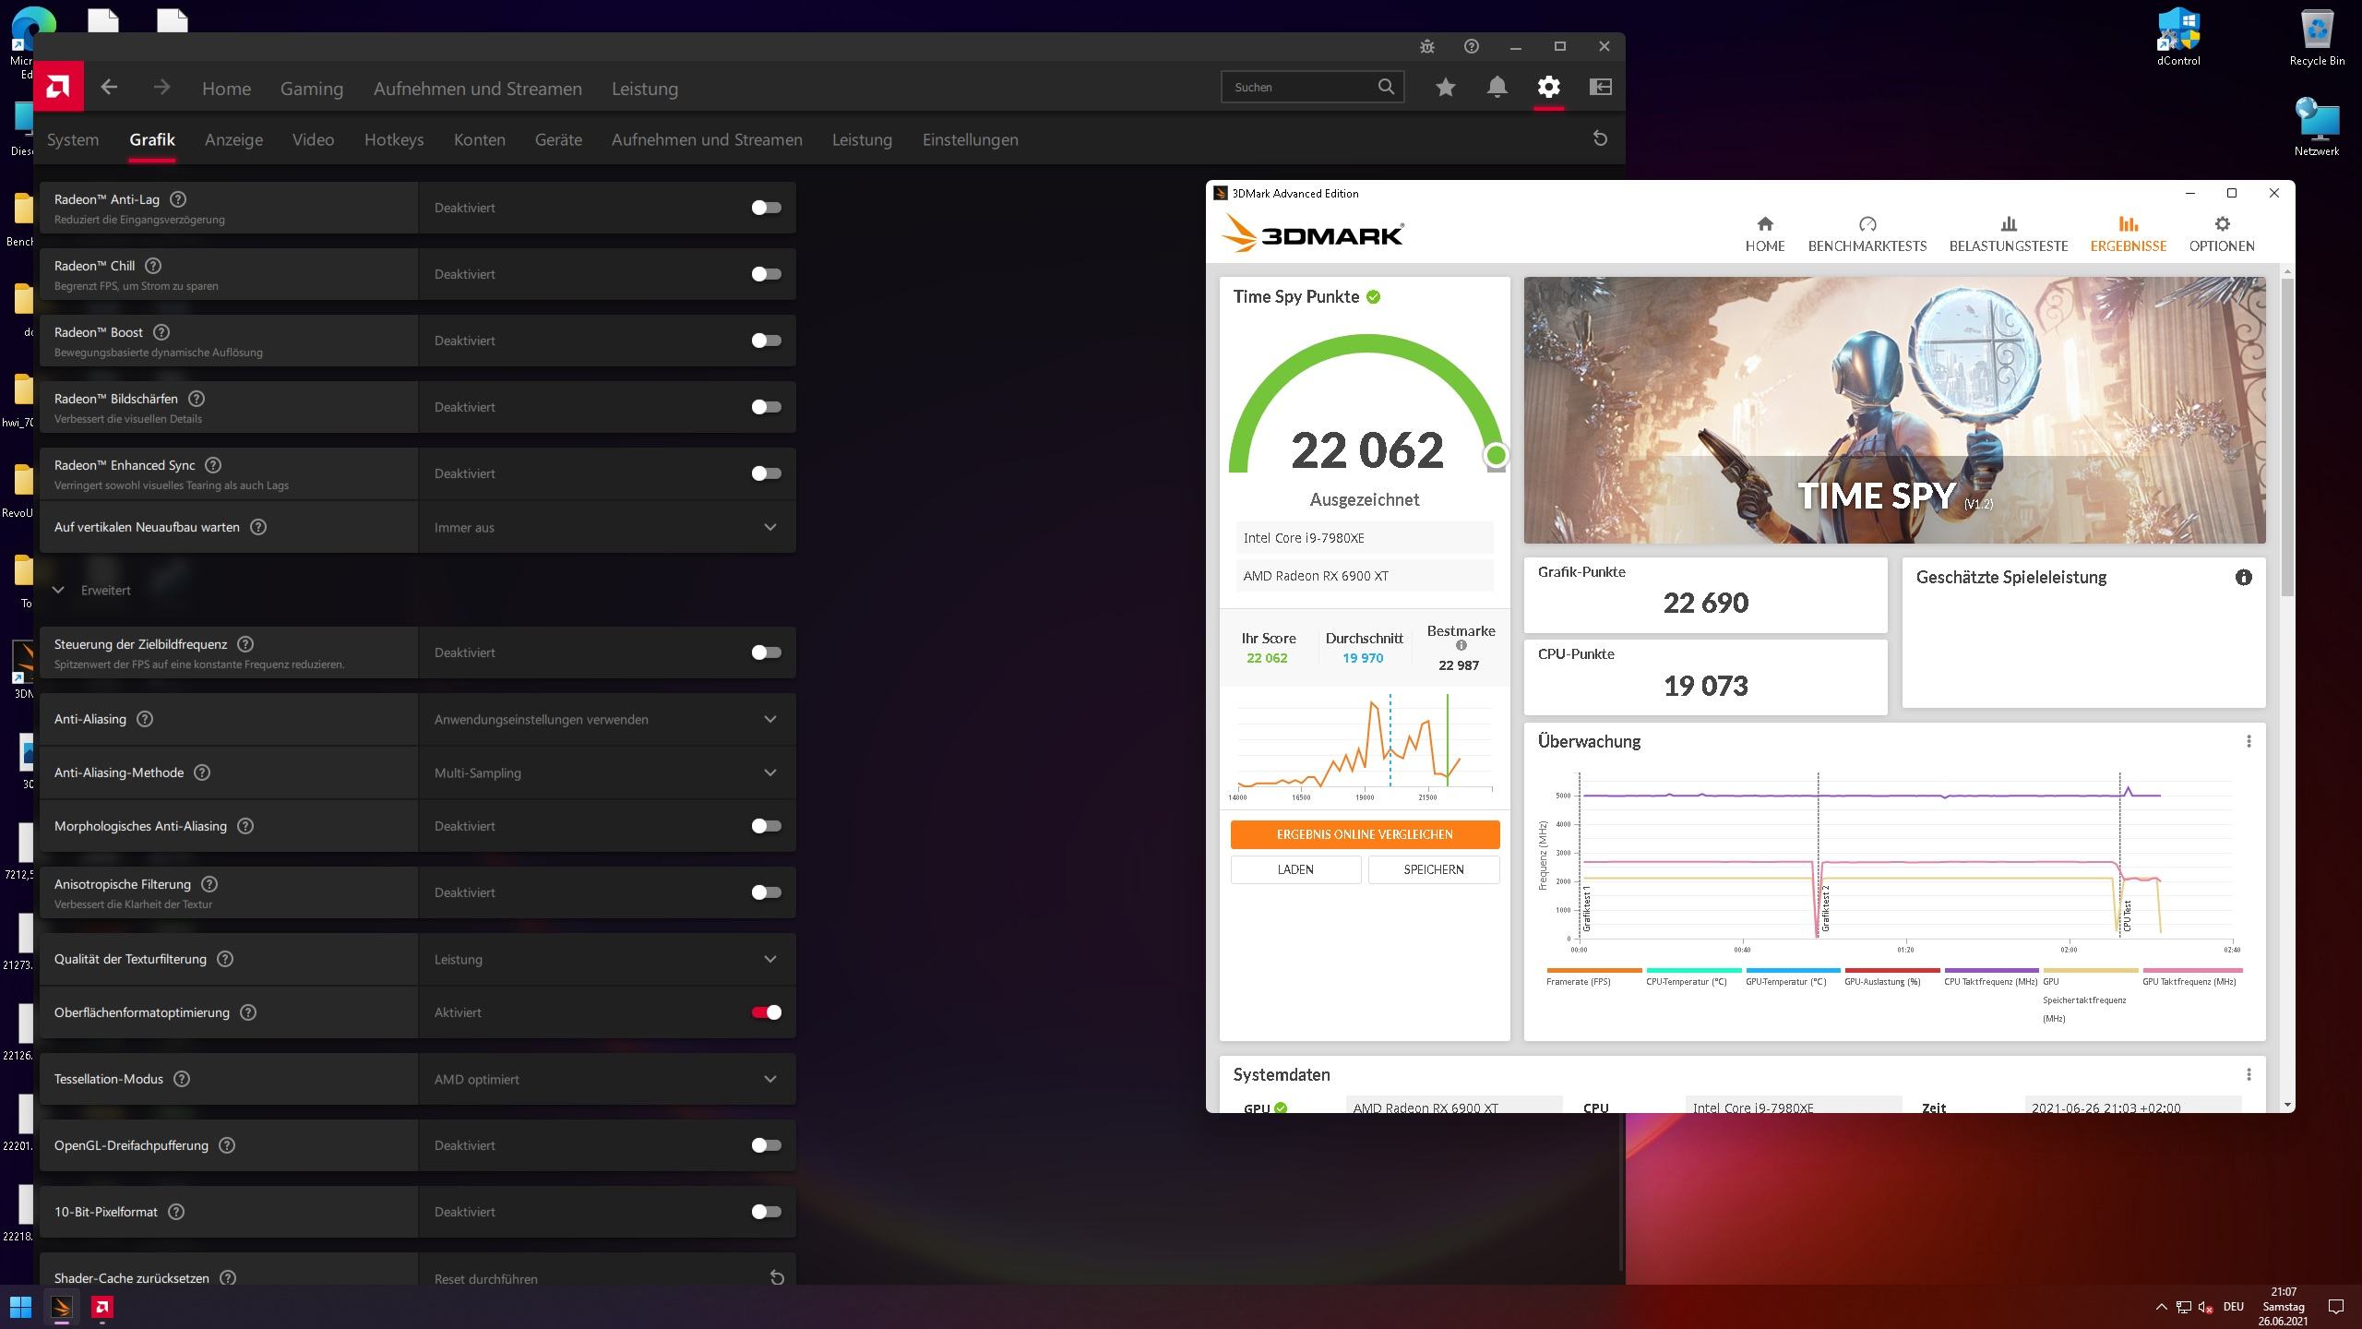Go back with the left arrow in Radeon Software

pos(109,87)
